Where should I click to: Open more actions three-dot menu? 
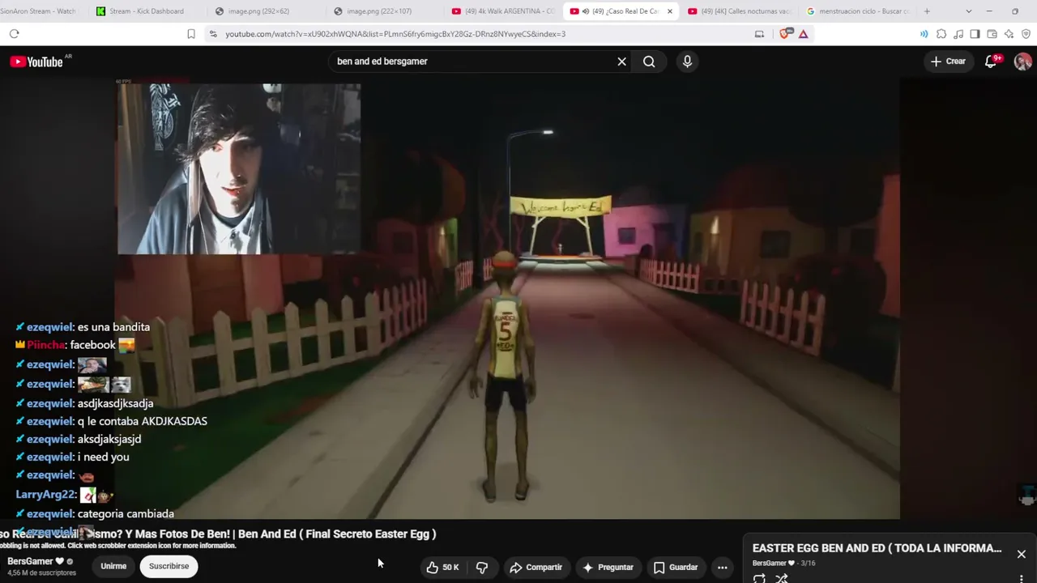pyautogui.click(x=723, y=568)
